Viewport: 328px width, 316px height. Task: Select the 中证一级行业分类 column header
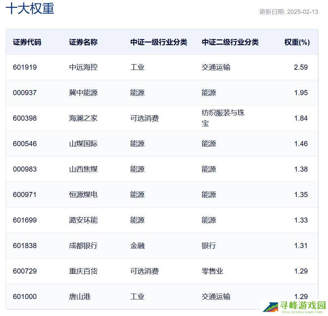click(159, 42)
